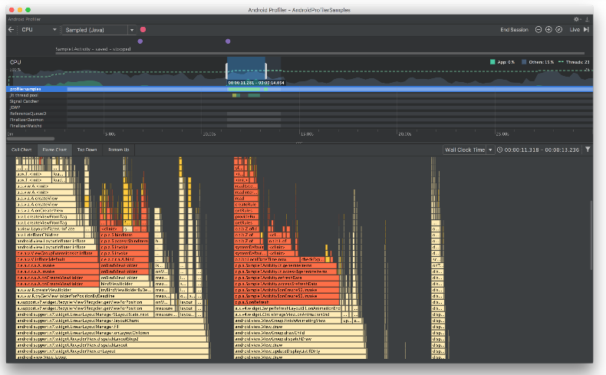Click the checkExp flame bar

tap(312, 259)
